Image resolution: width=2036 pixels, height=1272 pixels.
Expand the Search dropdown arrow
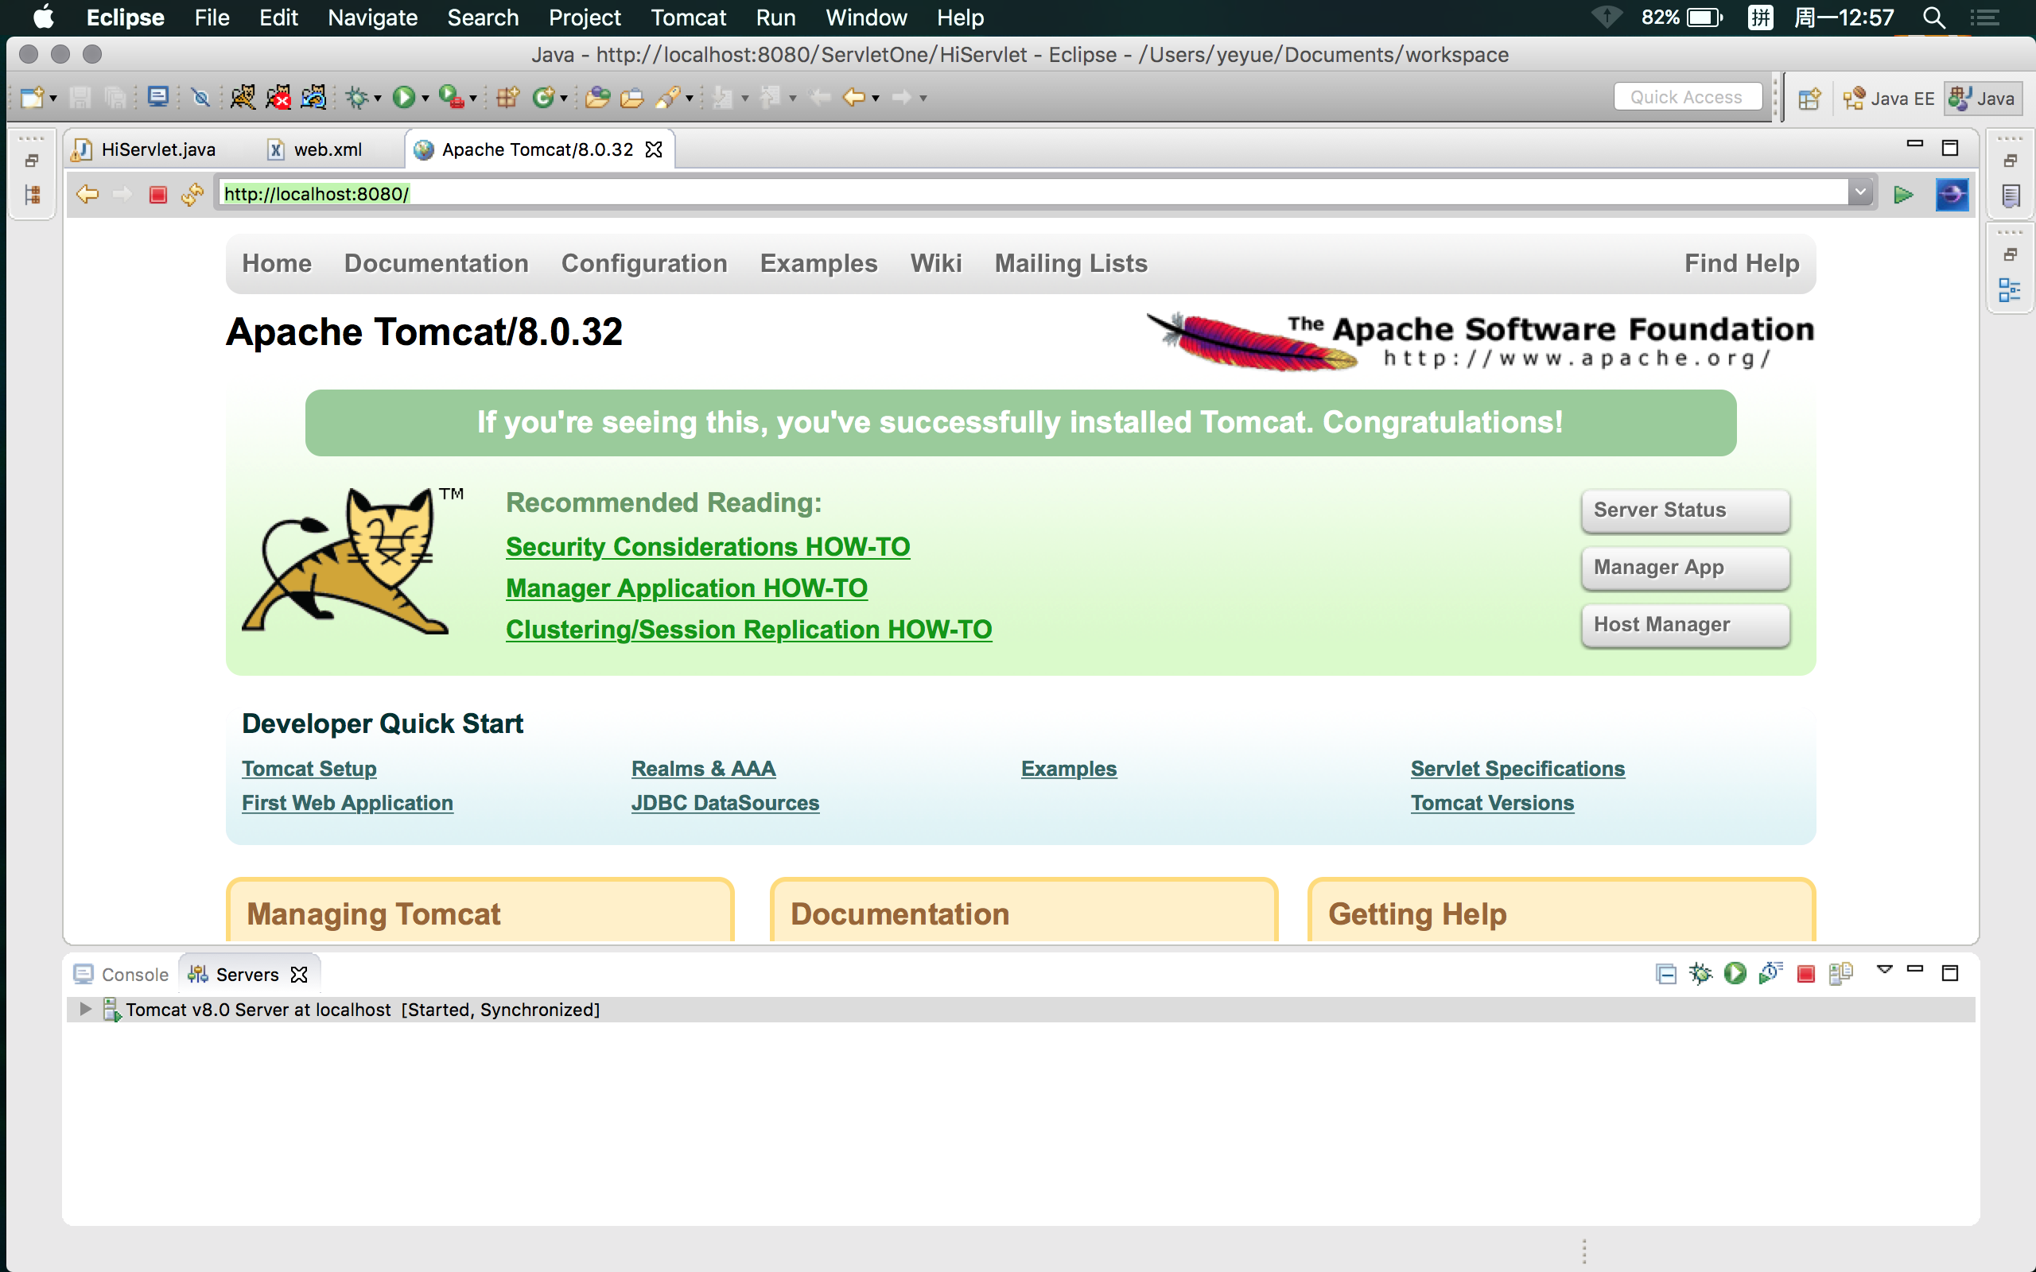pos(689,99)
